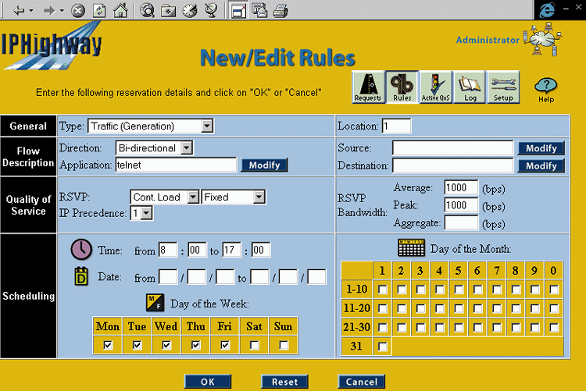Open the Favorites folder icon
586x391 pixels.
[169, 11]
